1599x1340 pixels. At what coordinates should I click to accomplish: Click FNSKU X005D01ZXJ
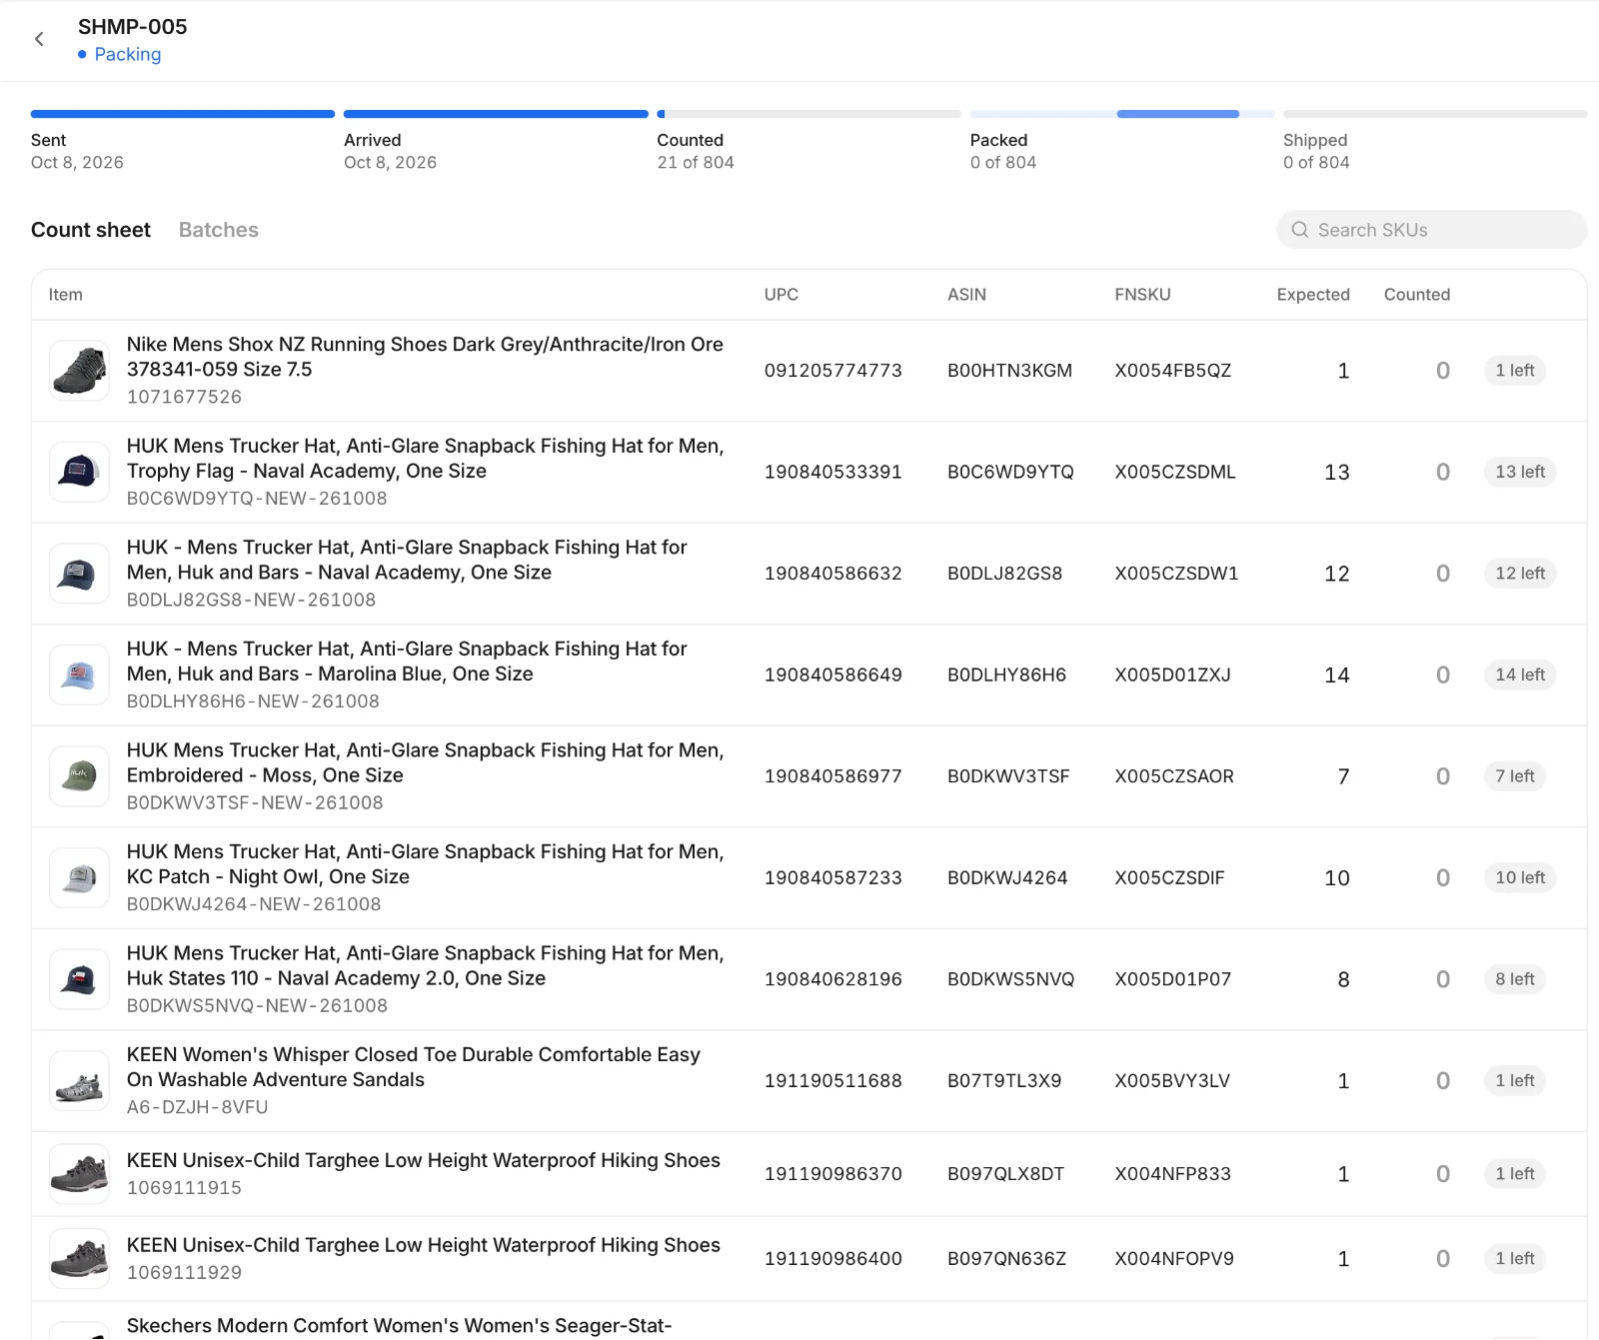(x=1172, y=674)
